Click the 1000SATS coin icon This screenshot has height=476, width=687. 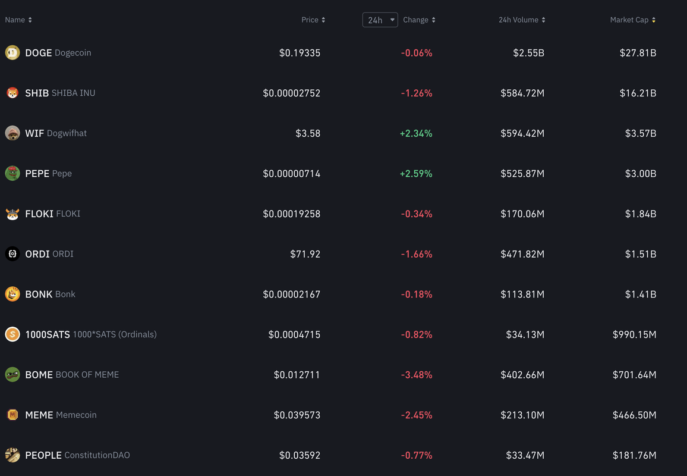[12, 334]
